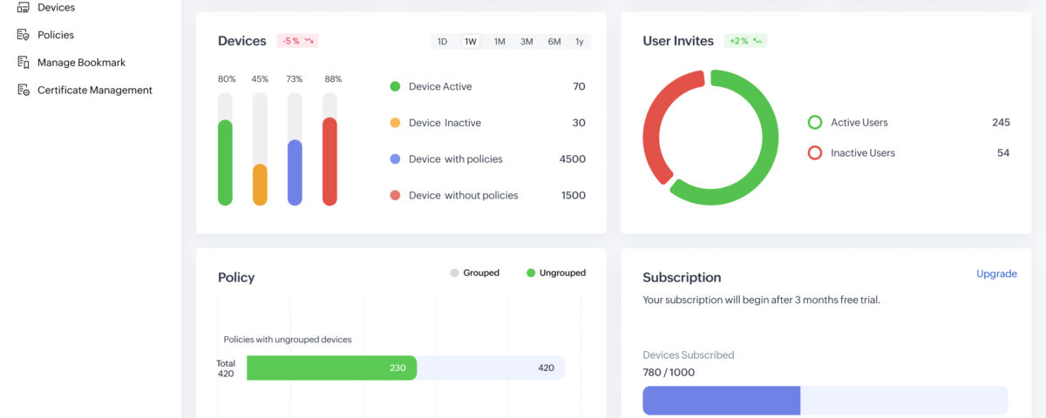Select the 6M time range tab
Viewport: 1046px width, 418px height.
(x=554, y=42)
